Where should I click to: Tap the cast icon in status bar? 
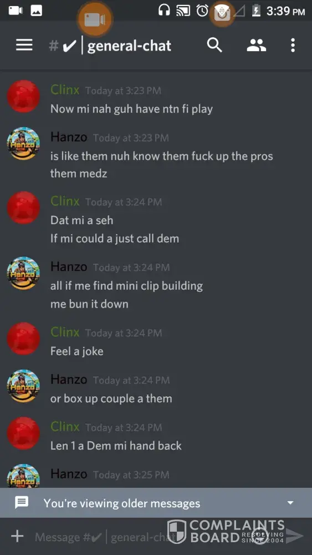[183, 11]
